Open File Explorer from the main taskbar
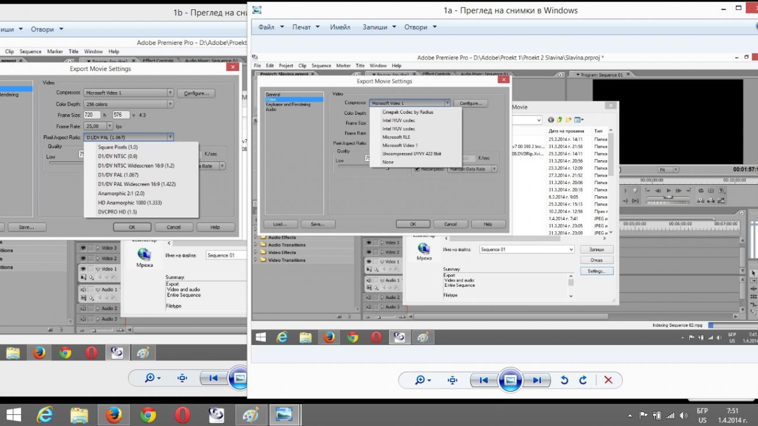This screenshot has width=758, height=426. (x=79, y=414)
